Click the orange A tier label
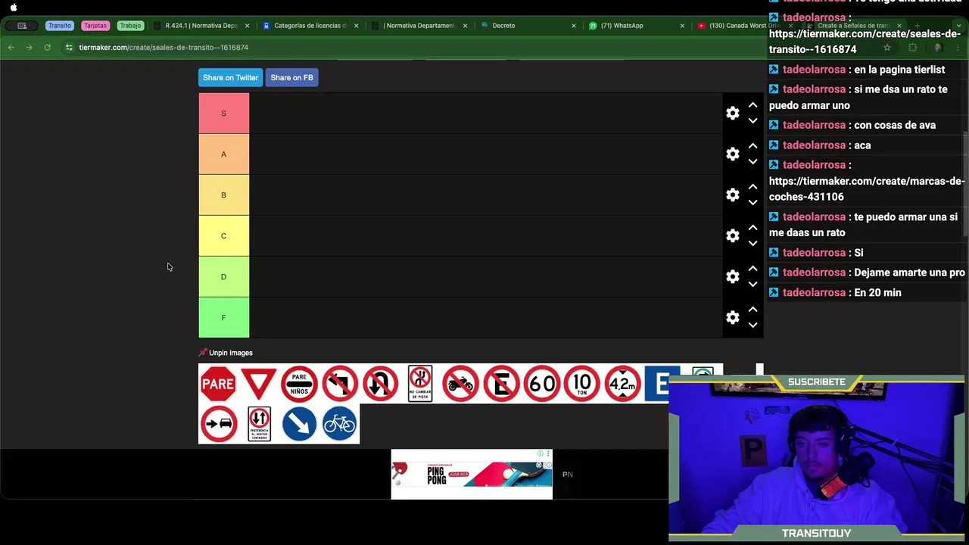This screenshot has height=545, width=969. pyautogui.click(x=223, y=154)
